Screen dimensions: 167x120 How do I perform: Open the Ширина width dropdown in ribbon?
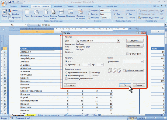tap(109, 10)
